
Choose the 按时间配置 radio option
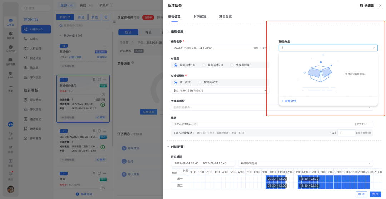pos(200,82)
